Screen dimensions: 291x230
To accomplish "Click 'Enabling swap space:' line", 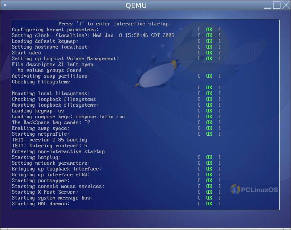I will pos(41,128).
